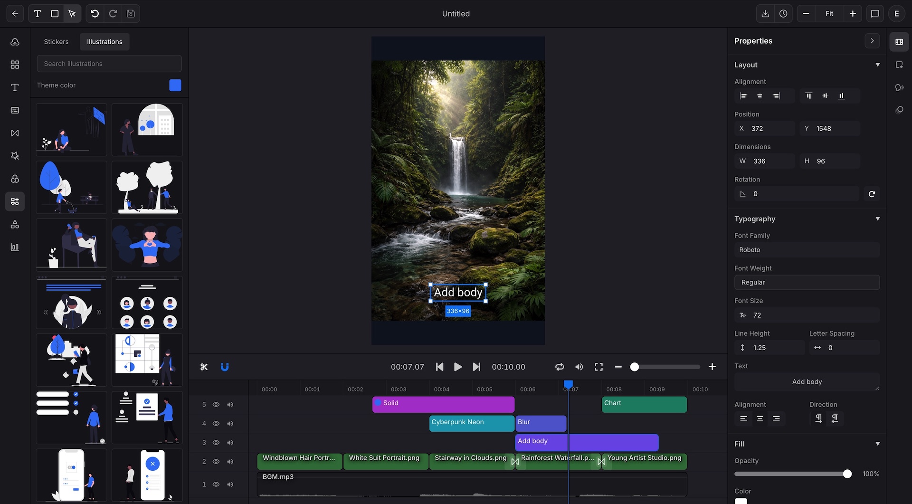Viewport: 912px width, 504px height.
Task: Collapse the Layout section in Properties
Action: coord(878,65)
